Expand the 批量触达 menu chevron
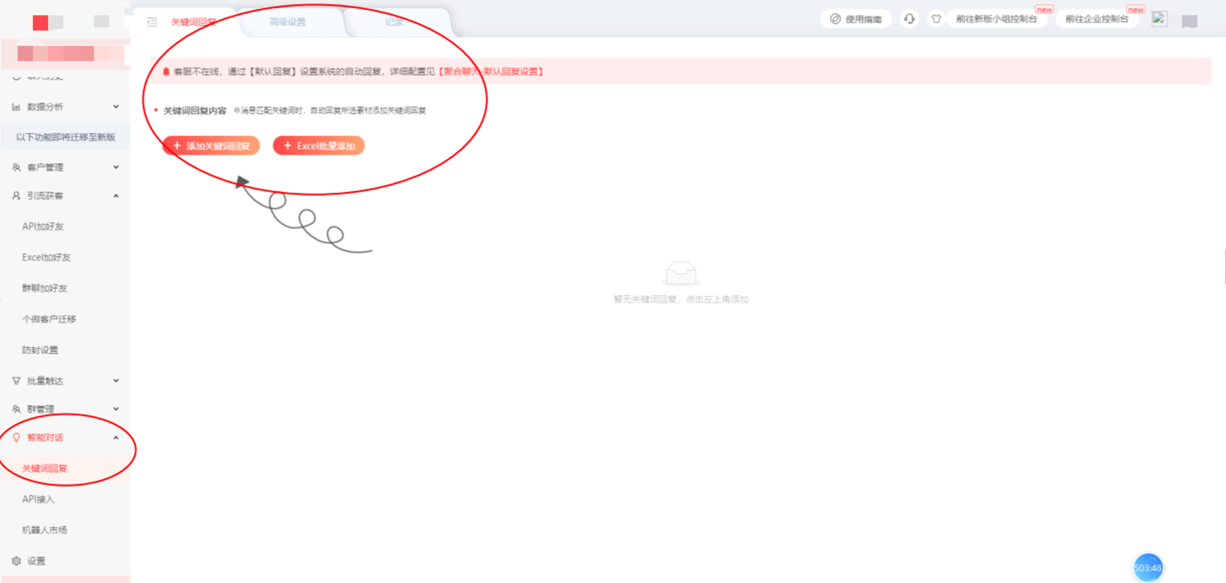The image size is (1226, 583). (116, 380)
